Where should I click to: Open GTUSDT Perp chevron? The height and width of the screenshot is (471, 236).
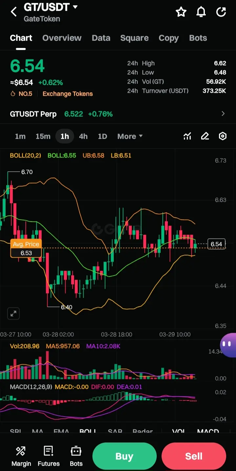coord(223,114)
